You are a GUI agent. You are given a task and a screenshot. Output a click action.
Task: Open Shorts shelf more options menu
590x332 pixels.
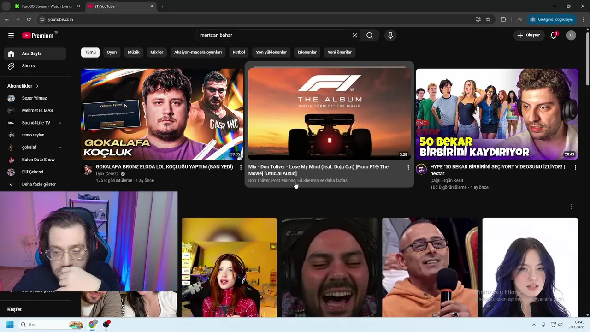coord(572,207)
